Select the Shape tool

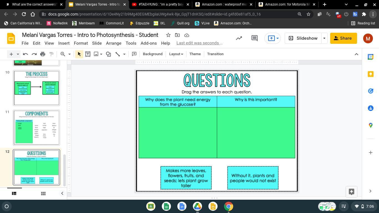pyautogui.click(x=108, y=54)
